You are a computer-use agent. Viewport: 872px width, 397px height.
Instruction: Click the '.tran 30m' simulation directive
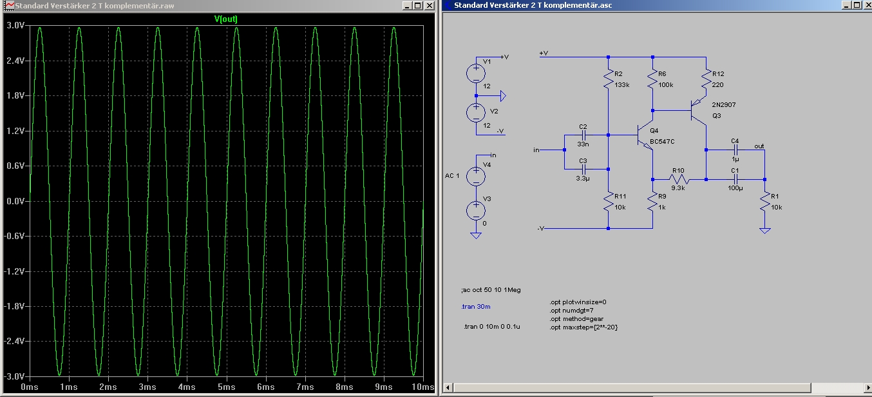pyautogui.click(x=475, y=307)
